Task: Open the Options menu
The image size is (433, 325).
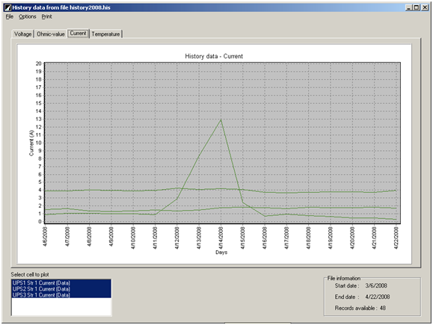Action: (28, 16)
